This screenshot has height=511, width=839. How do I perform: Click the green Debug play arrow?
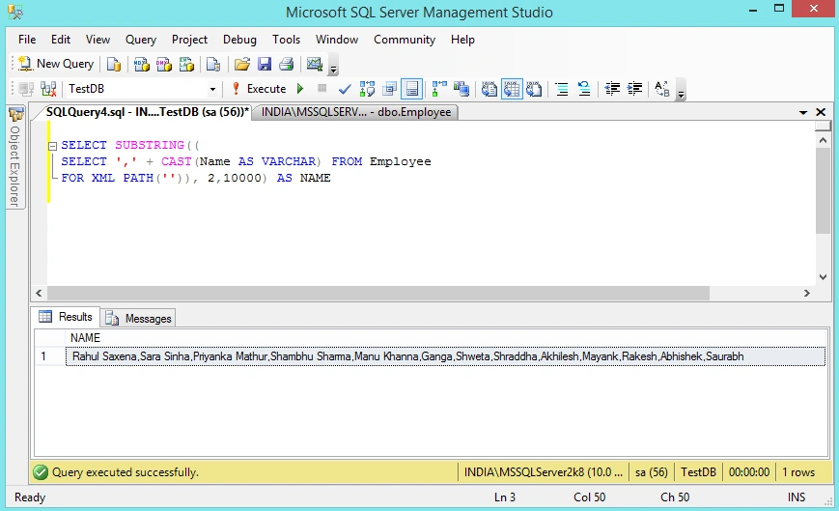[x=300, y=89]
